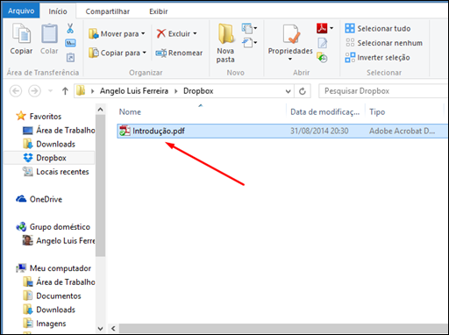This screenshot has width=449, height=335.
Task: Select Grupo doméstico in the sidebar
Action: coord(53,227)
